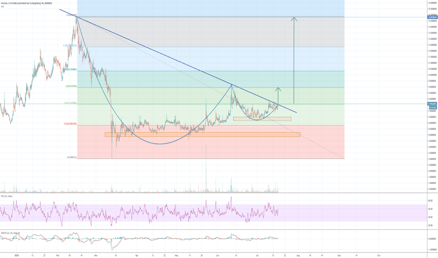Click the -1.000000 level on the MACD scale
Image resolution: width=438 pixels, height=258 pixels.
click(x=432, y=250)
